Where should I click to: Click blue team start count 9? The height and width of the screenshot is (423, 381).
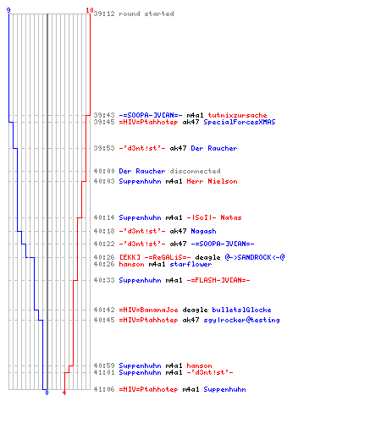(x=8, y=10)
